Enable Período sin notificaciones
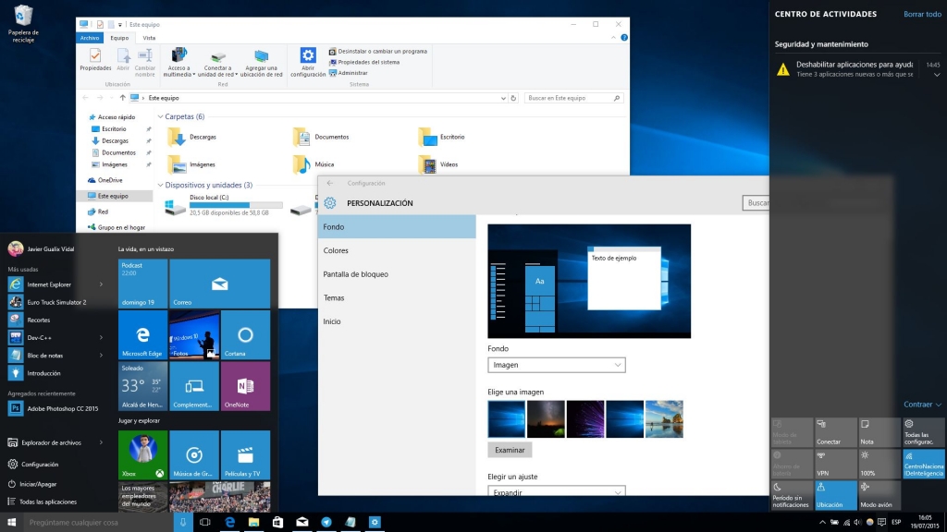The height and width of the screenshot is (532, 947). [791, 495]
